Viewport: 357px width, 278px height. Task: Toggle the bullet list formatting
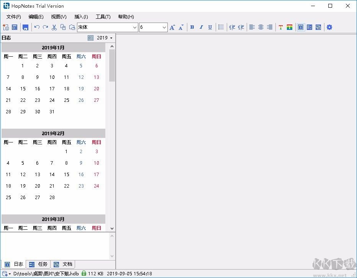pyautogui.click(x=221, y=27)
